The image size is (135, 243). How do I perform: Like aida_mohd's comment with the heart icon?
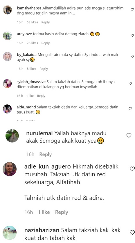click(x=130, y=109)
